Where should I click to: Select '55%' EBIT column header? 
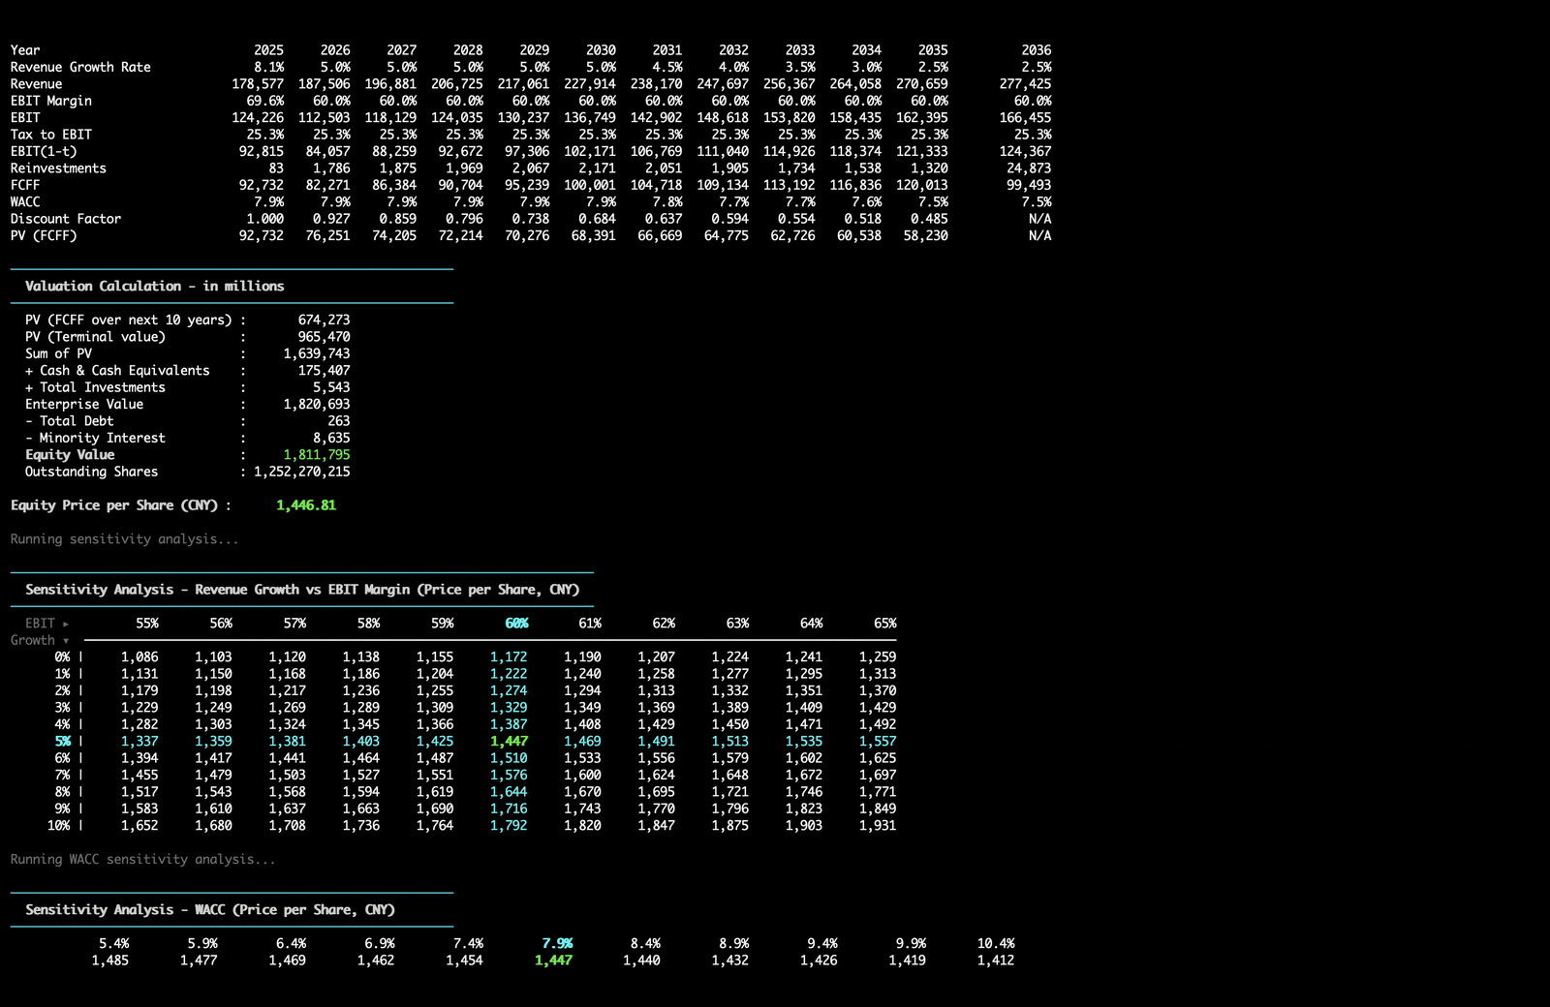(x=147, y=624)
